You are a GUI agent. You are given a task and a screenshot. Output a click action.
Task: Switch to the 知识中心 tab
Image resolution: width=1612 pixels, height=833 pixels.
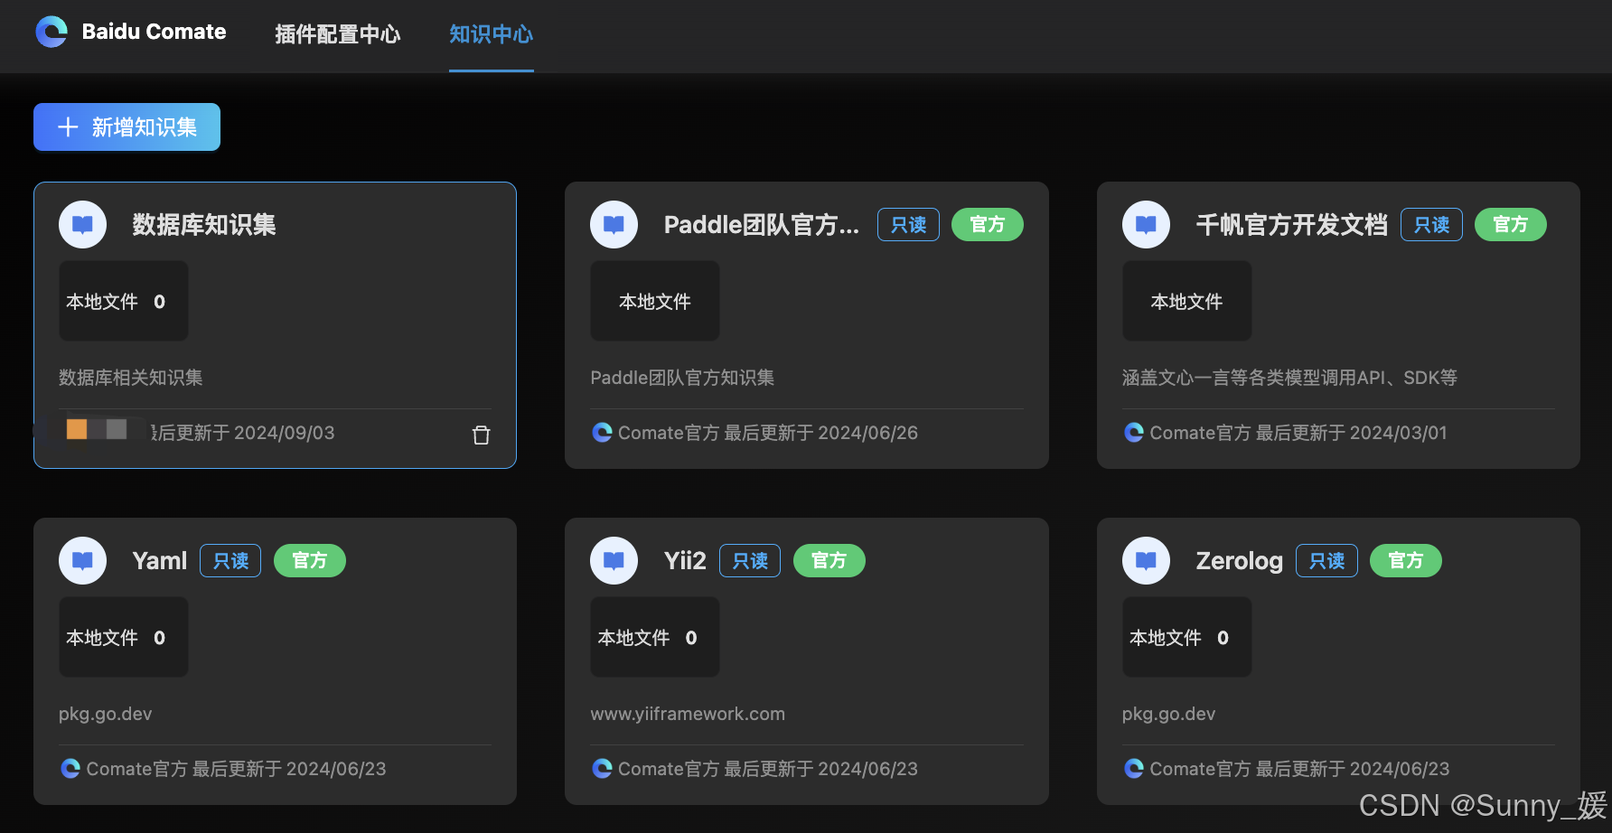pyautogui.click(x=491, y=34)
